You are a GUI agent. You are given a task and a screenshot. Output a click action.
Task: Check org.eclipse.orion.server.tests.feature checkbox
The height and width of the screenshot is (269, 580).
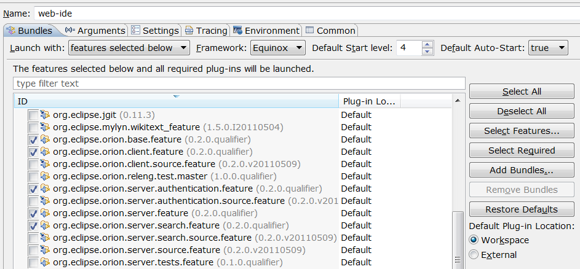[33, 263]
